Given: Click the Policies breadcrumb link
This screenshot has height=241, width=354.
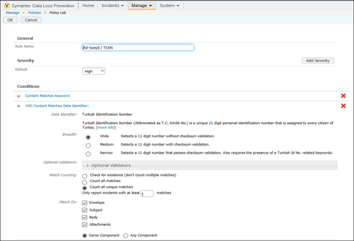Looking at the screenshot, I should coord(35,13).
